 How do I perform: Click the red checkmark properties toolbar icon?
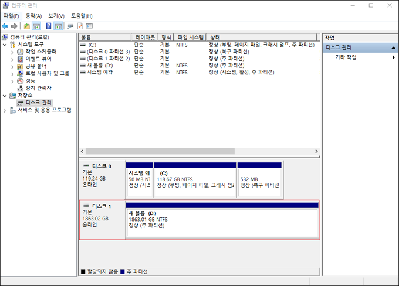[x=80, y=26]
